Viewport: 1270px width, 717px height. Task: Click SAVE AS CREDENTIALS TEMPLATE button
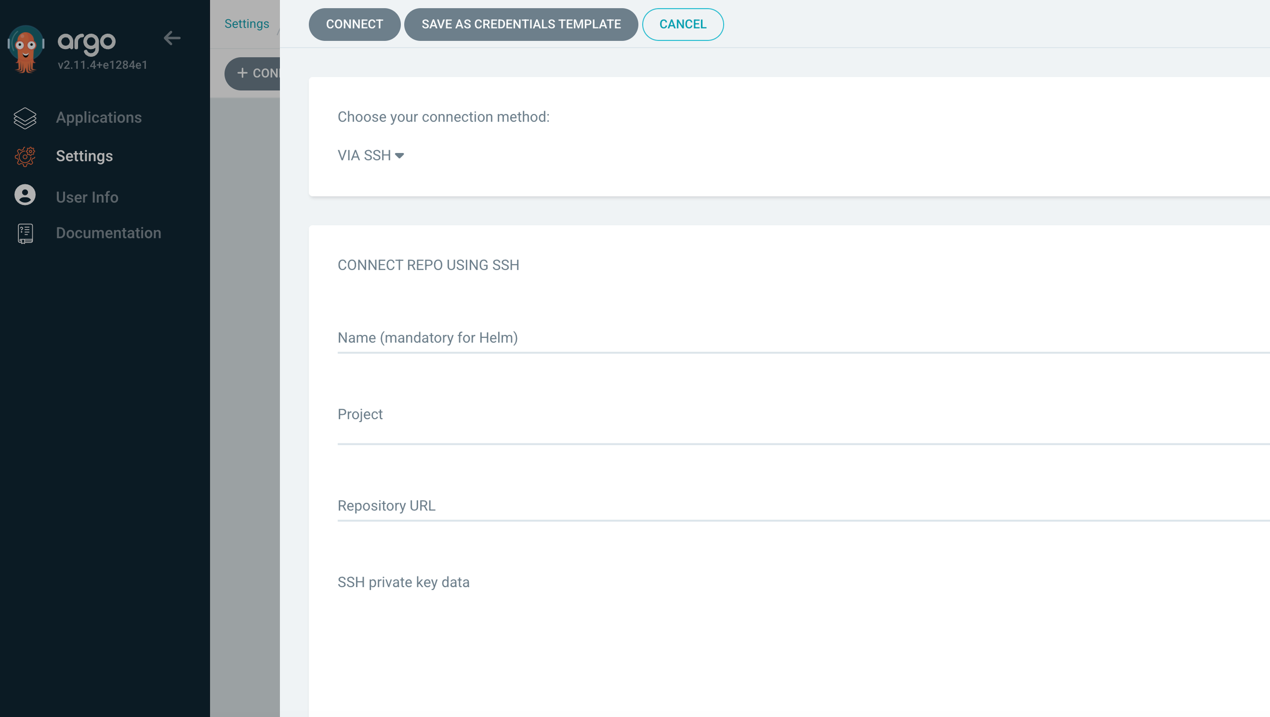(521, 24)
